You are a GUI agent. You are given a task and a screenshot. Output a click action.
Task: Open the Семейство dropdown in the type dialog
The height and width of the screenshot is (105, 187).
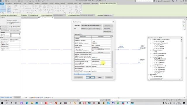click(91, 25)
